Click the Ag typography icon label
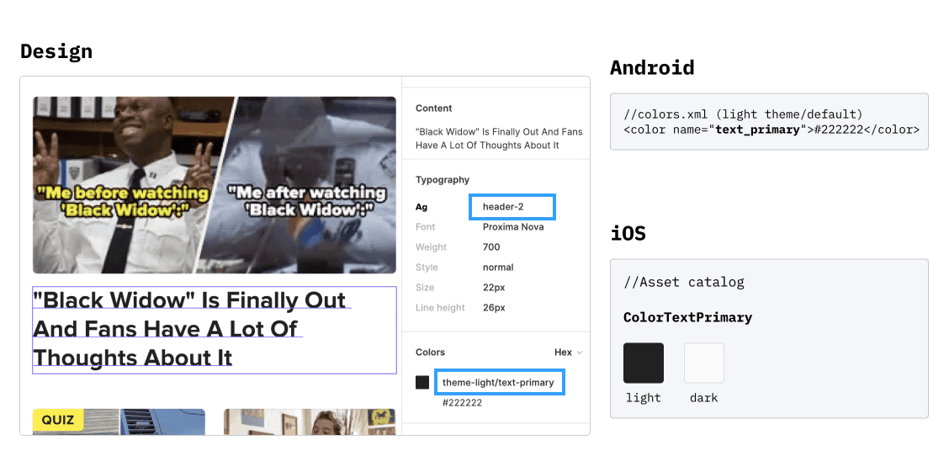The width and height of the screenshot is (949, 472). [421, 207]
